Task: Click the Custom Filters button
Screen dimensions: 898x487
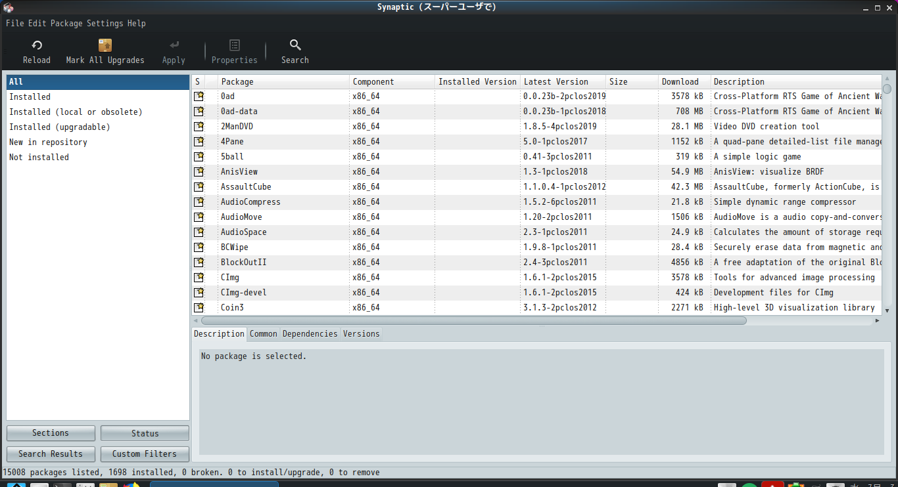Action: point(145,454)
